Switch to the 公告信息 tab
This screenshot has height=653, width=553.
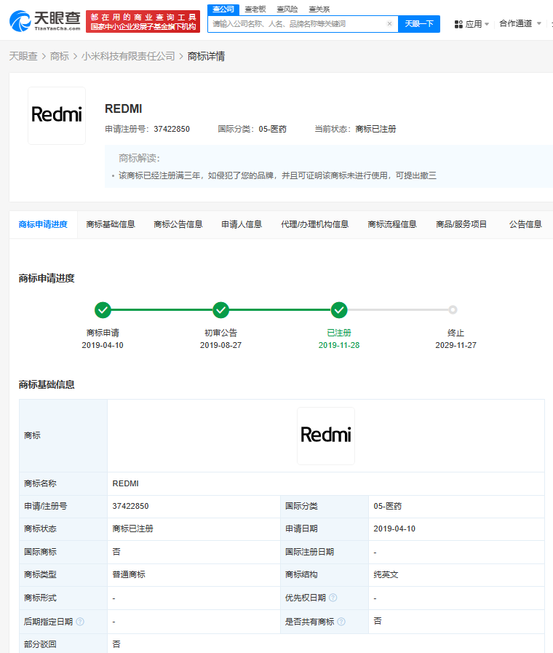525,224
